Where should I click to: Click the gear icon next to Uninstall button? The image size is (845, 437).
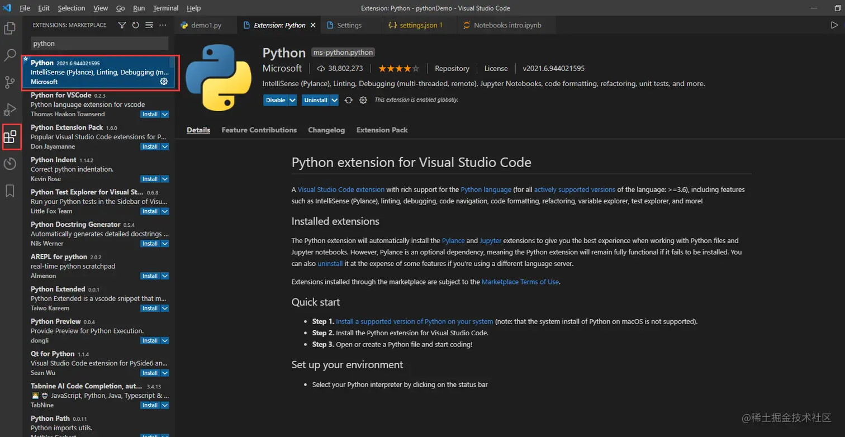pyautogui.click(x=363, y=100)
